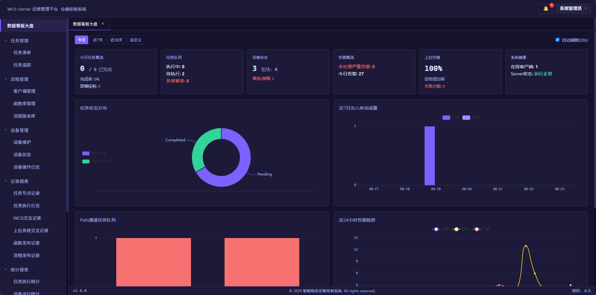This screenshot has height=295, width=596.
Task: Go to 任务清单 in the sidebar
Action: [x=22, y=53]
